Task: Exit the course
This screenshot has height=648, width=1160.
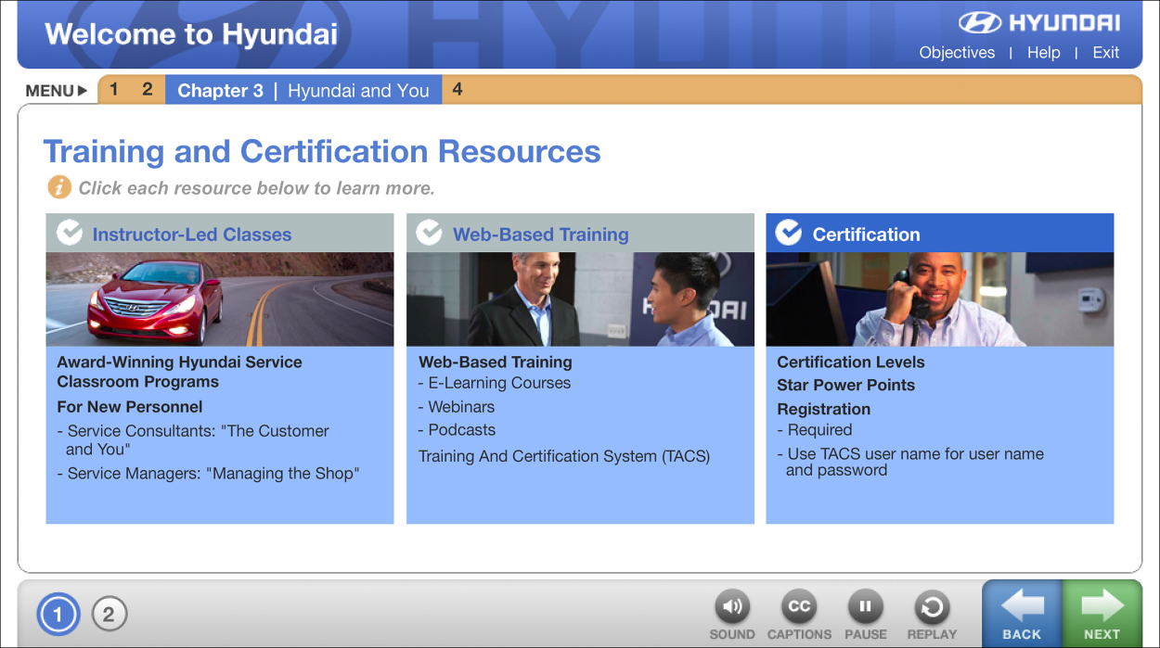Action: tap(1105, 53)
